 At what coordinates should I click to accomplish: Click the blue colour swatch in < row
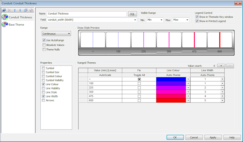click(x=171, y=79)
